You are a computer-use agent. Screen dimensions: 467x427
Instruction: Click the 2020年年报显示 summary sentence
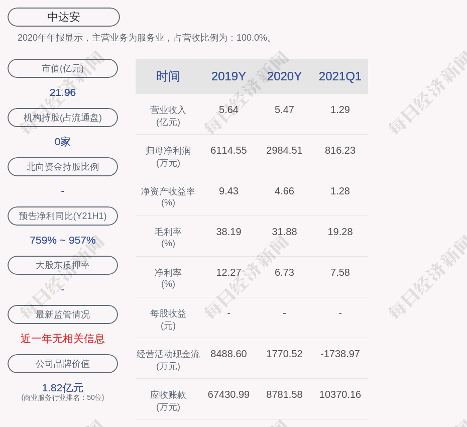145,38
